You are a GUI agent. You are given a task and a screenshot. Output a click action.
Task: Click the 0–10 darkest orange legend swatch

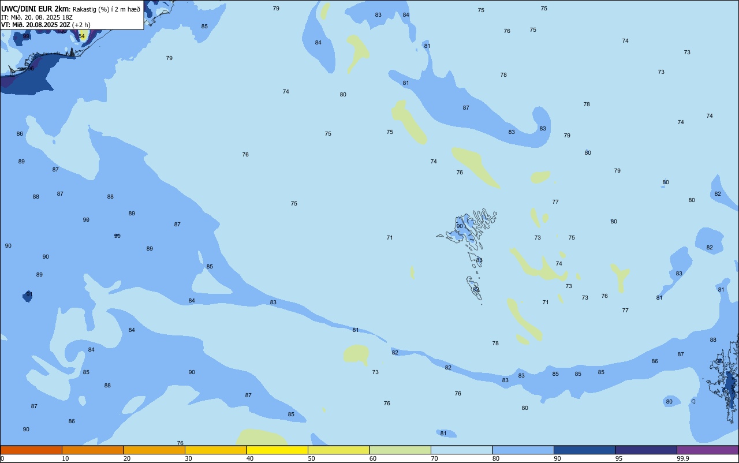31,450
